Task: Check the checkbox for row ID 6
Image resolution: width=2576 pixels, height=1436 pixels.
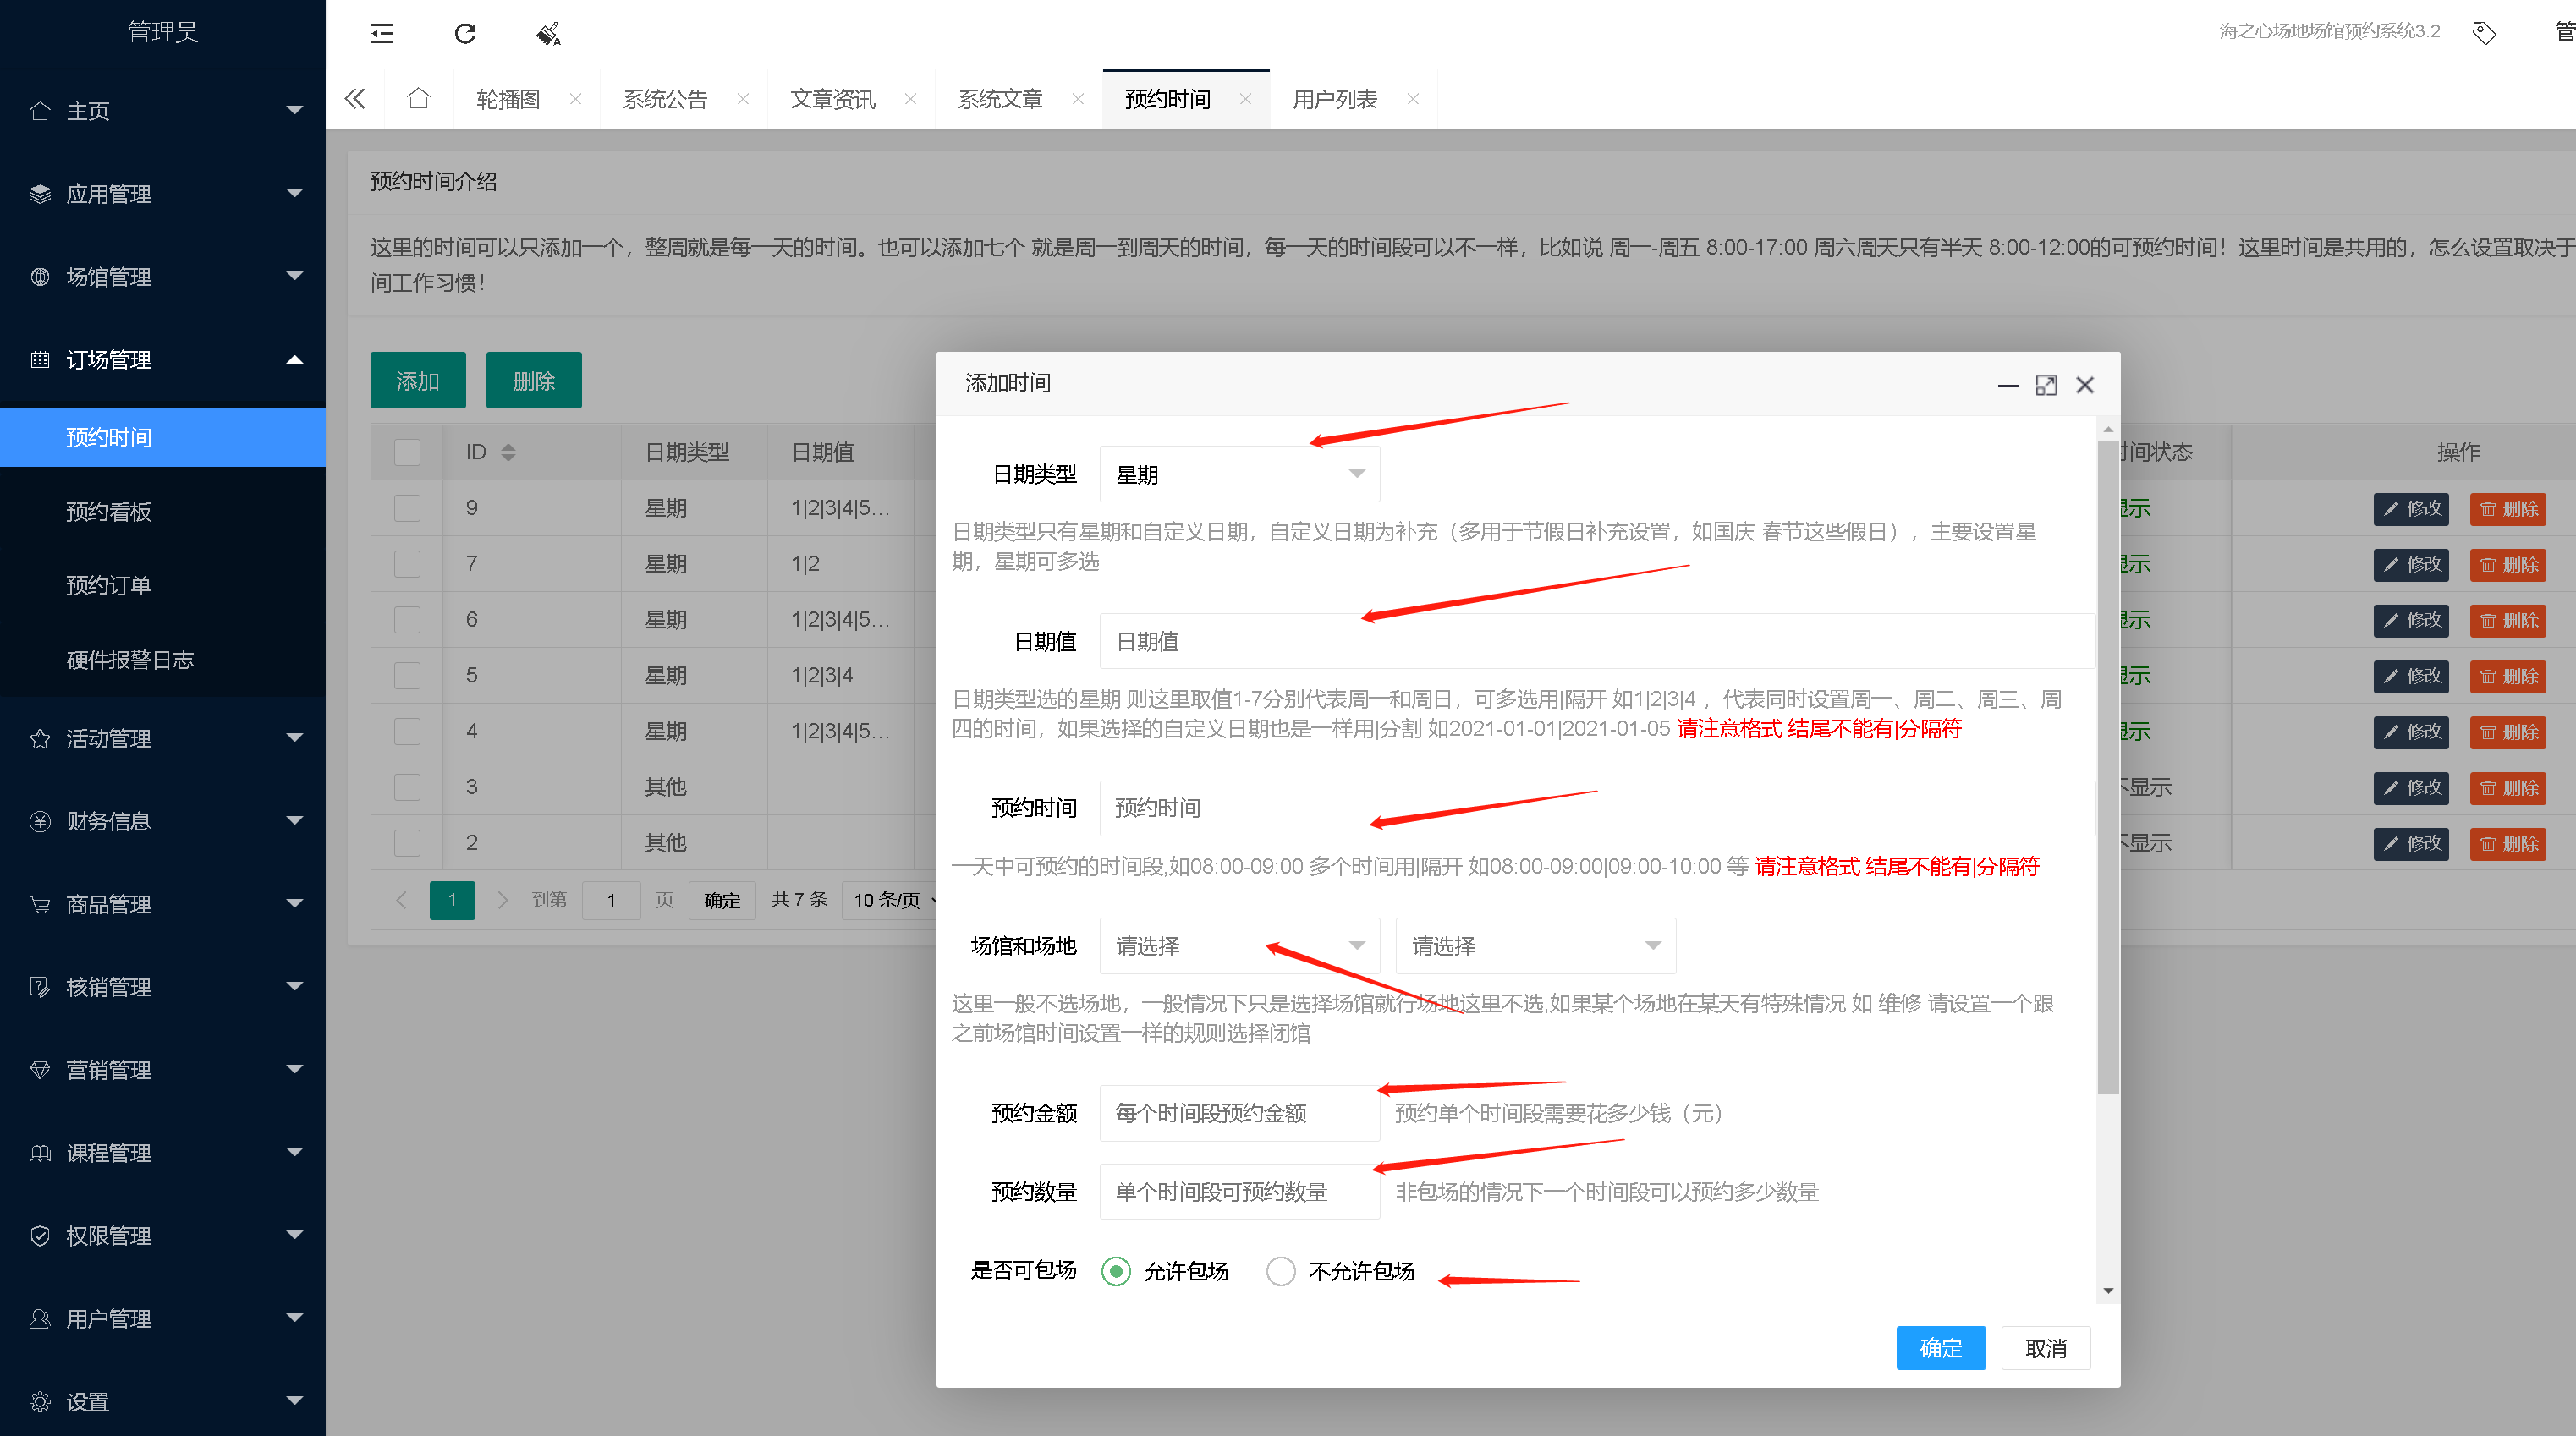Action: 407,621
